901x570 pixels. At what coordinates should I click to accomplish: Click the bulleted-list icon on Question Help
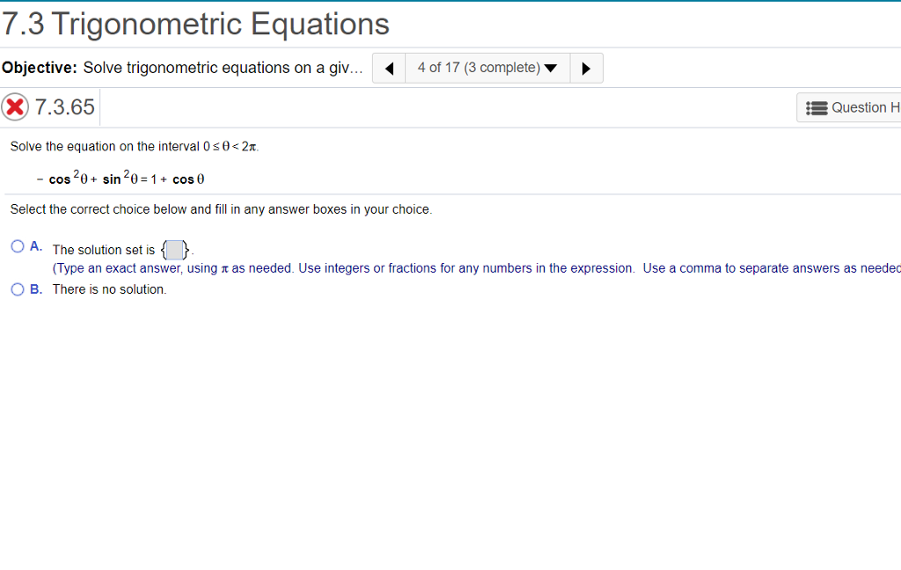818,106
